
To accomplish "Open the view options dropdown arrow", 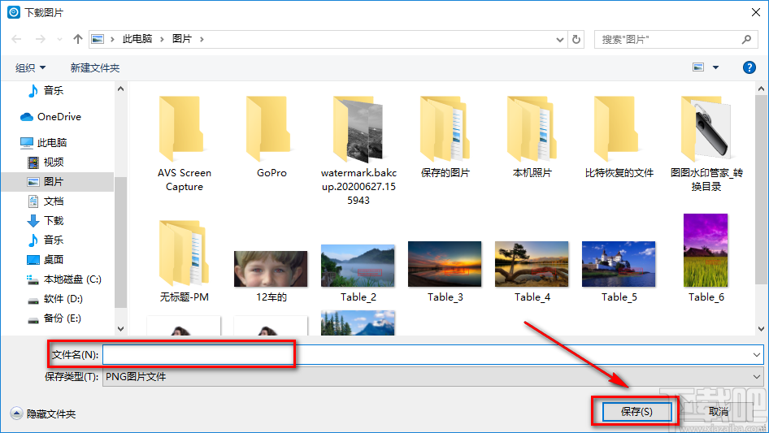I will pos(715,67).
